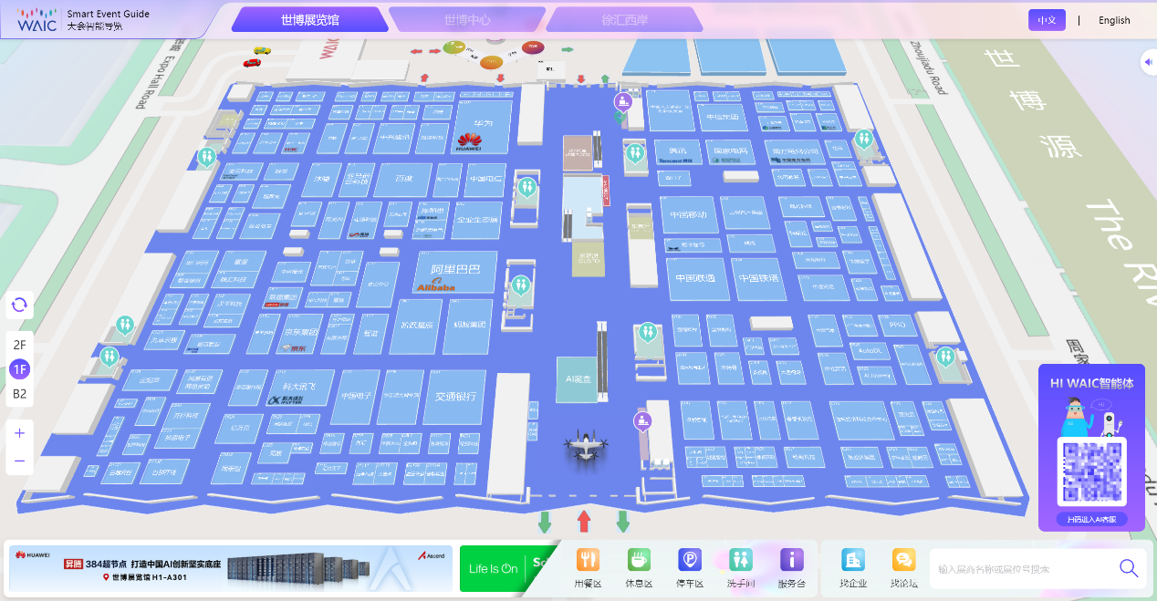Select floor 1F
This screenshot has width=1157, height=601.
[19, 369]
